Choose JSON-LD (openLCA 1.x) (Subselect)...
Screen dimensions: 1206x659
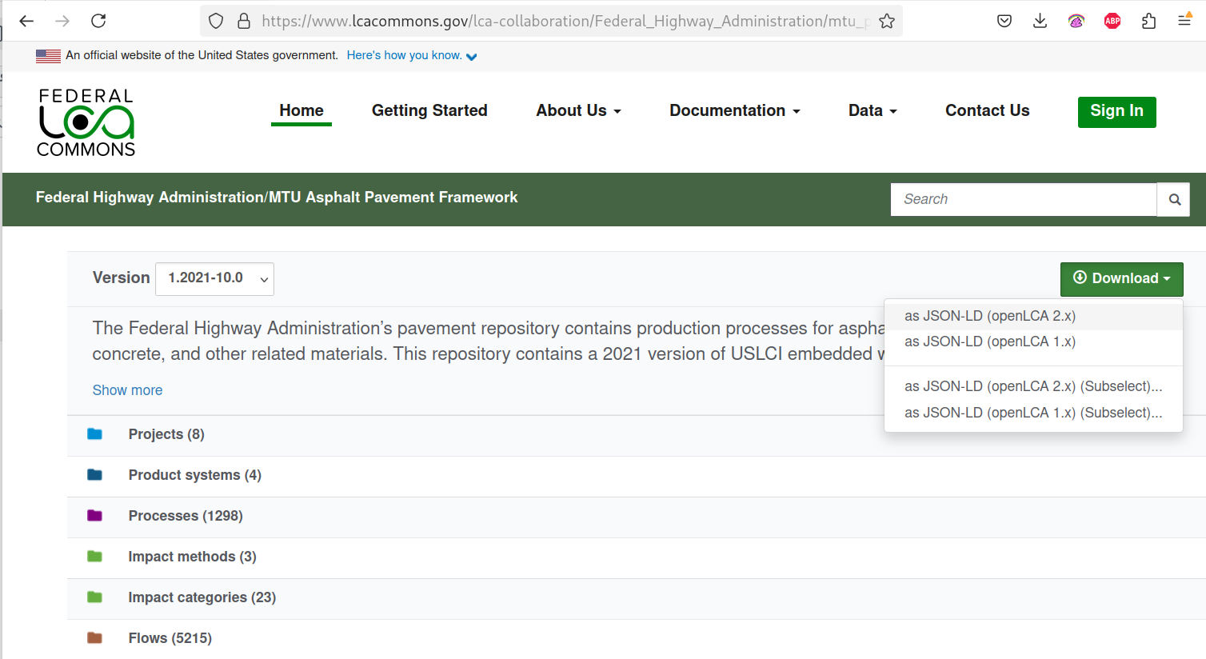click(1033, 413)
